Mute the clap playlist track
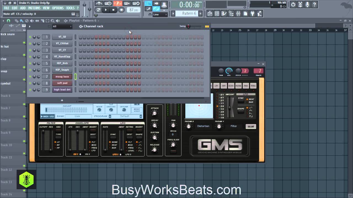Image resolution: width=353 pixels, height=198 pixels. coord(24,67)
